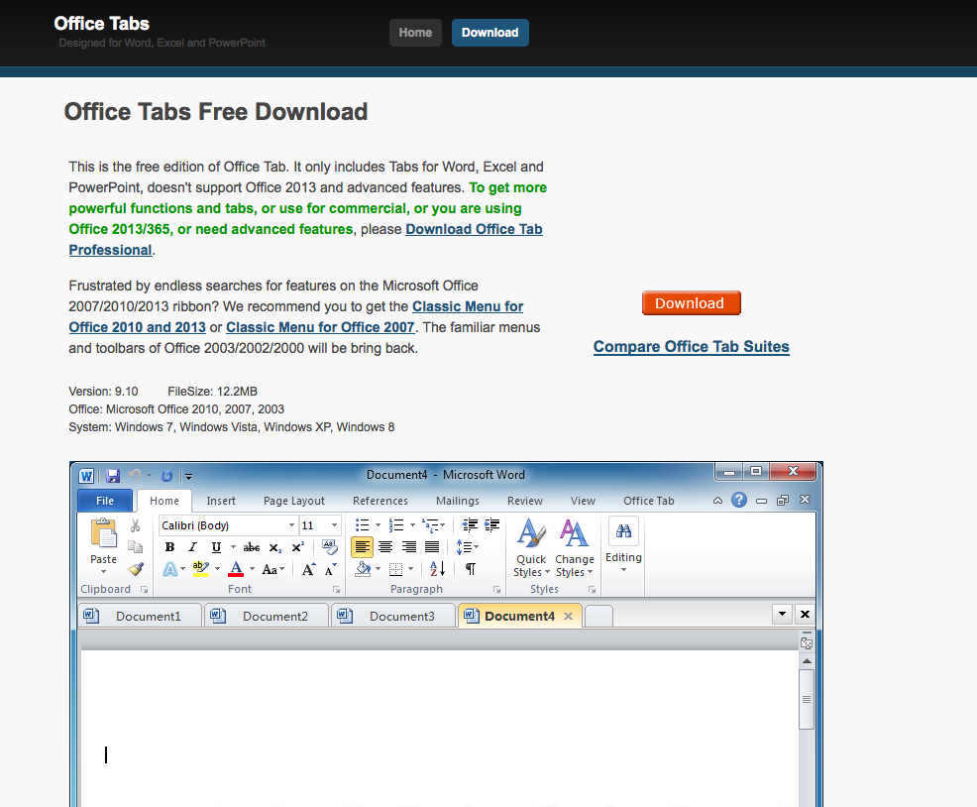Click the blue Help question mark icon
The width and height of the screenshot is (977, 807).
click(x=739, y=500)
